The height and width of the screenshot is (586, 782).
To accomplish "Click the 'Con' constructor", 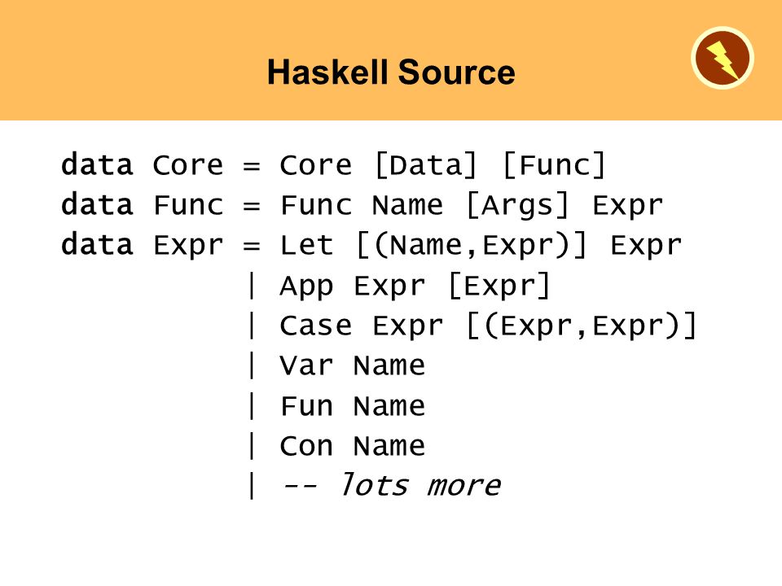I will [x=306, y=445].
